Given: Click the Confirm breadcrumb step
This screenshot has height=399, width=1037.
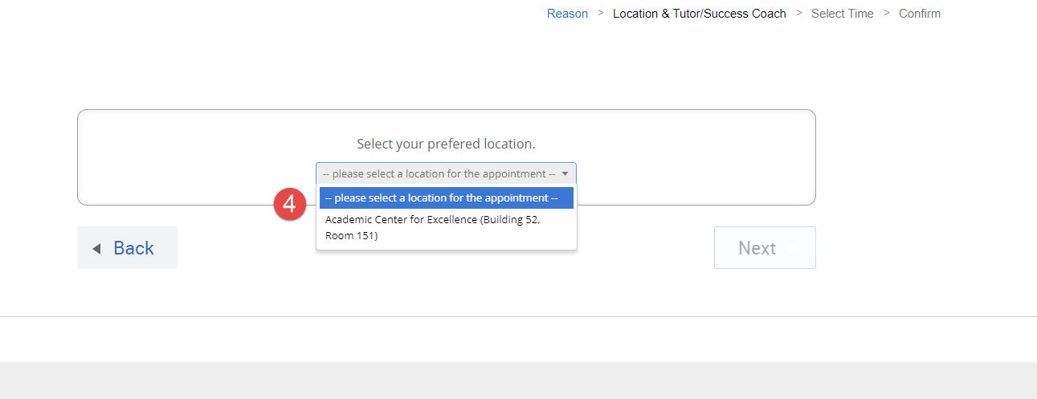Looking at the screenshot, I should pos(920,13).
